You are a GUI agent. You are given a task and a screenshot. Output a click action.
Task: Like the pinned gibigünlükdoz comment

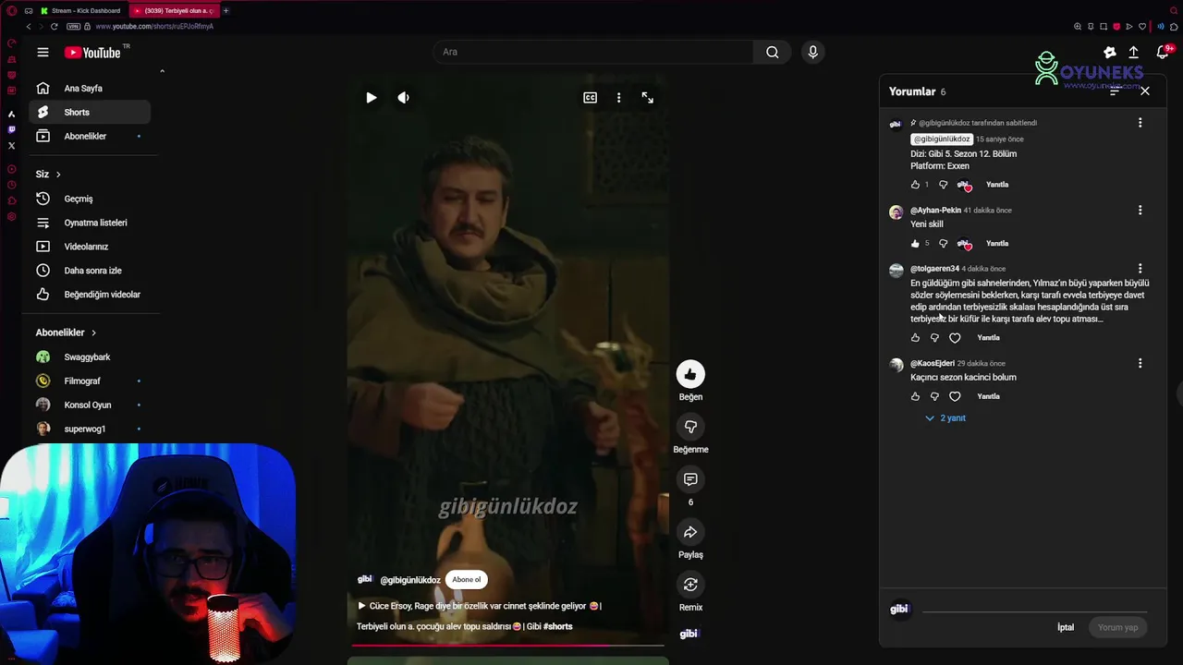tap(915, 185)
